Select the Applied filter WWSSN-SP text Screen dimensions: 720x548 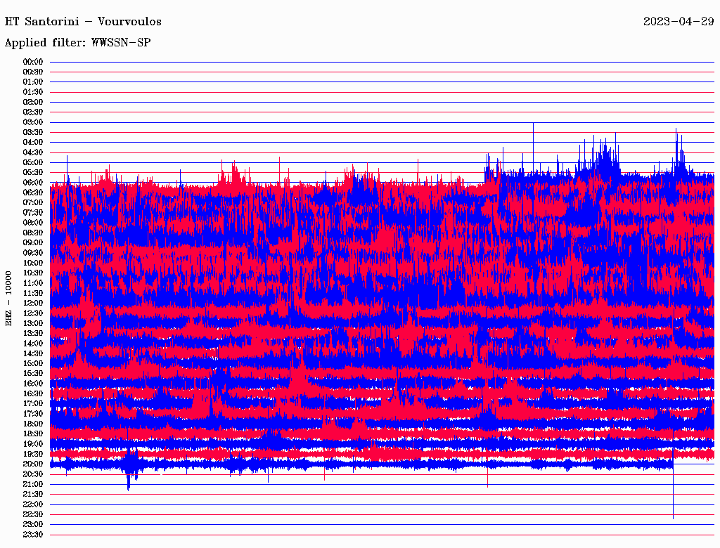click(77, 43)
